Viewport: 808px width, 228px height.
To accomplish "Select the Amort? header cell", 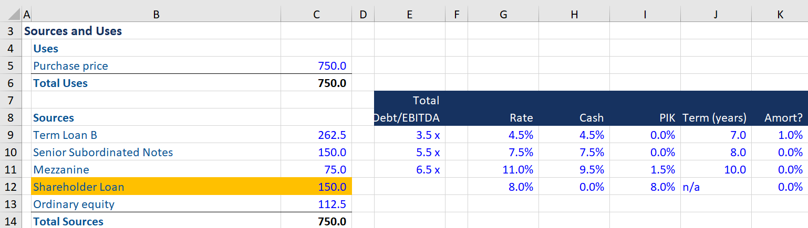I will pyautogui.click(x=783, y=118).
